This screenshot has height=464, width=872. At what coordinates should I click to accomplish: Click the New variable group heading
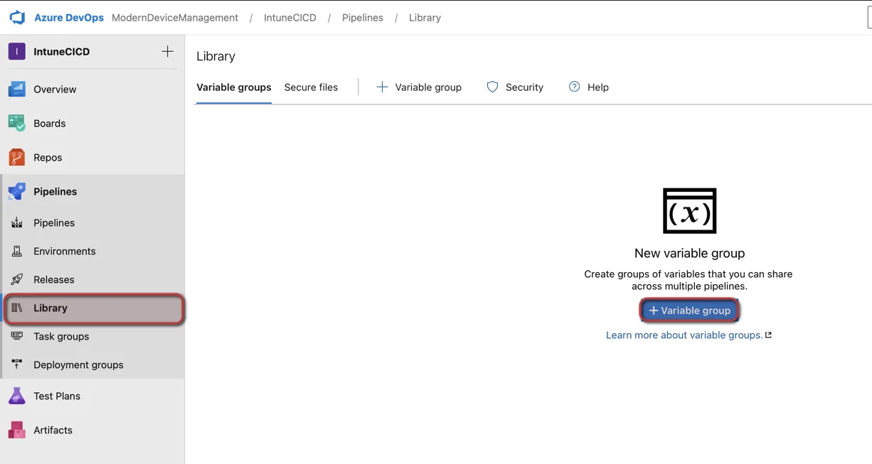pyautogui.click(x=690, y=253)
